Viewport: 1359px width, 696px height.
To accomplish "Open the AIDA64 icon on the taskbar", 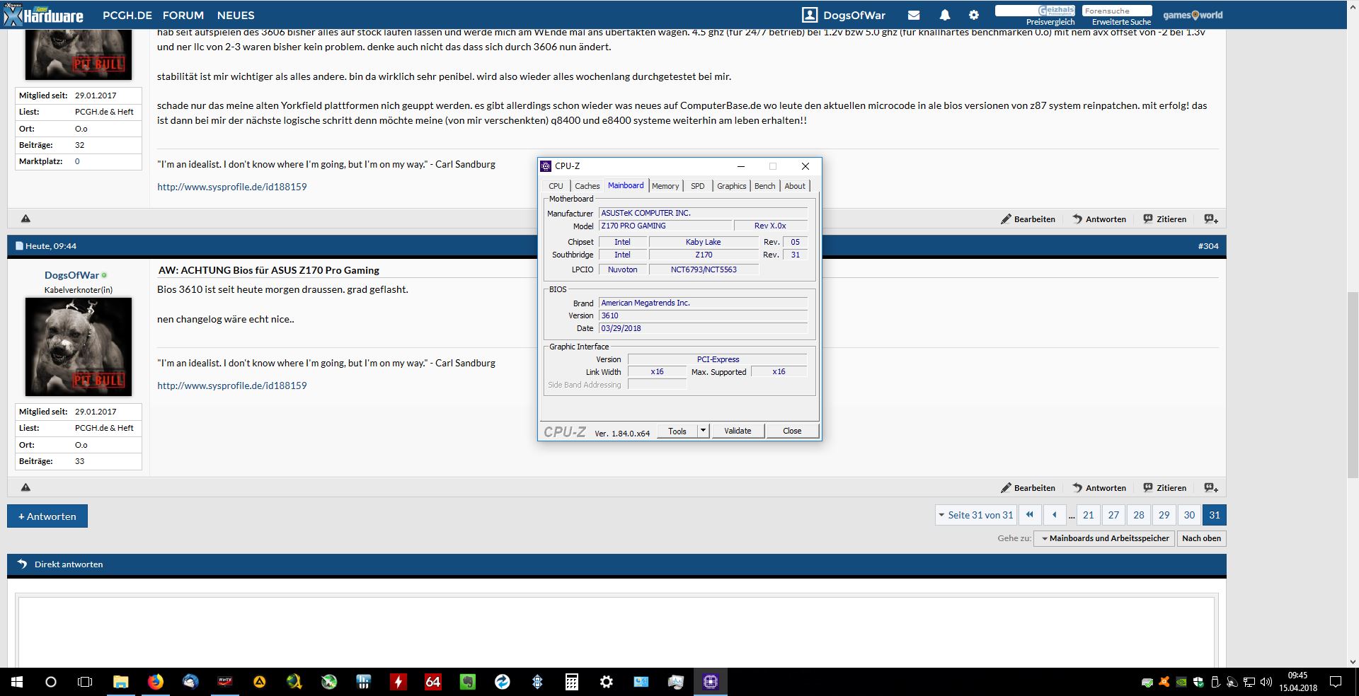I will tap(433, 682).
